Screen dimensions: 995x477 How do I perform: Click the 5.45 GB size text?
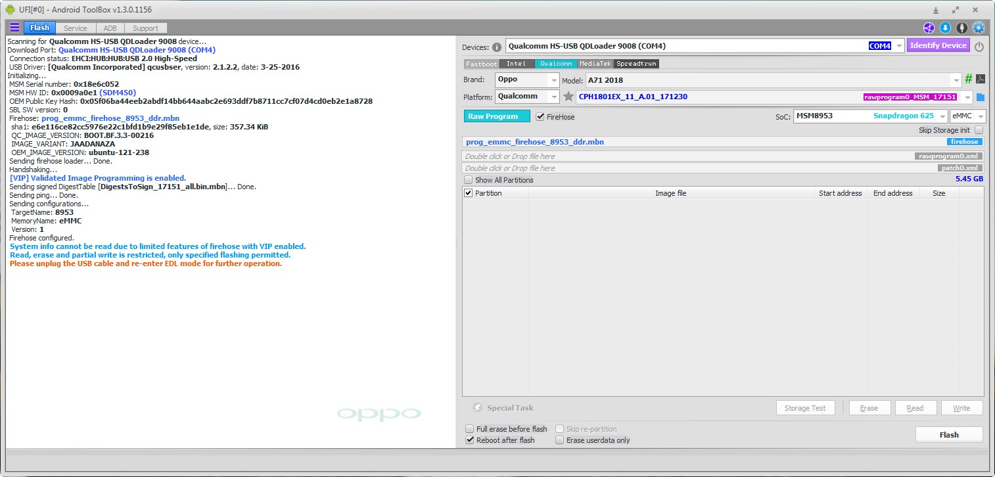[969, 179]
